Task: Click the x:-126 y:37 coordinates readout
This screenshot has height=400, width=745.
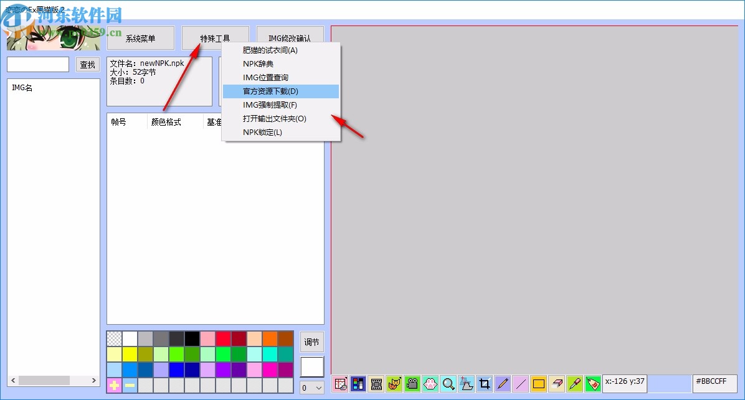Action: click(x=625, y=383)
